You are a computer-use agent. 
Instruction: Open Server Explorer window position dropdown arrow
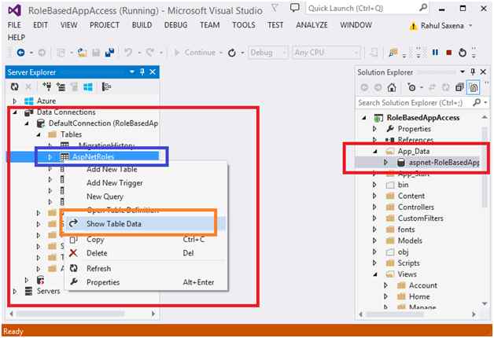tap(132, 72)
